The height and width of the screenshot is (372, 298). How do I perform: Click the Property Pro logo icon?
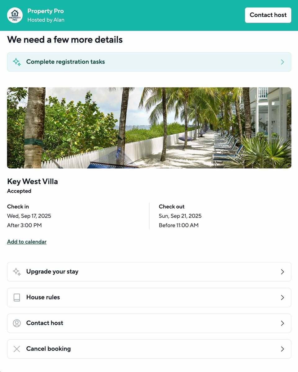click(15, 15)
